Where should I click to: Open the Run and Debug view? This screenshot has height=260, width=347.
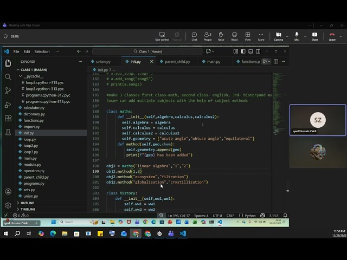tap(8, 105)
